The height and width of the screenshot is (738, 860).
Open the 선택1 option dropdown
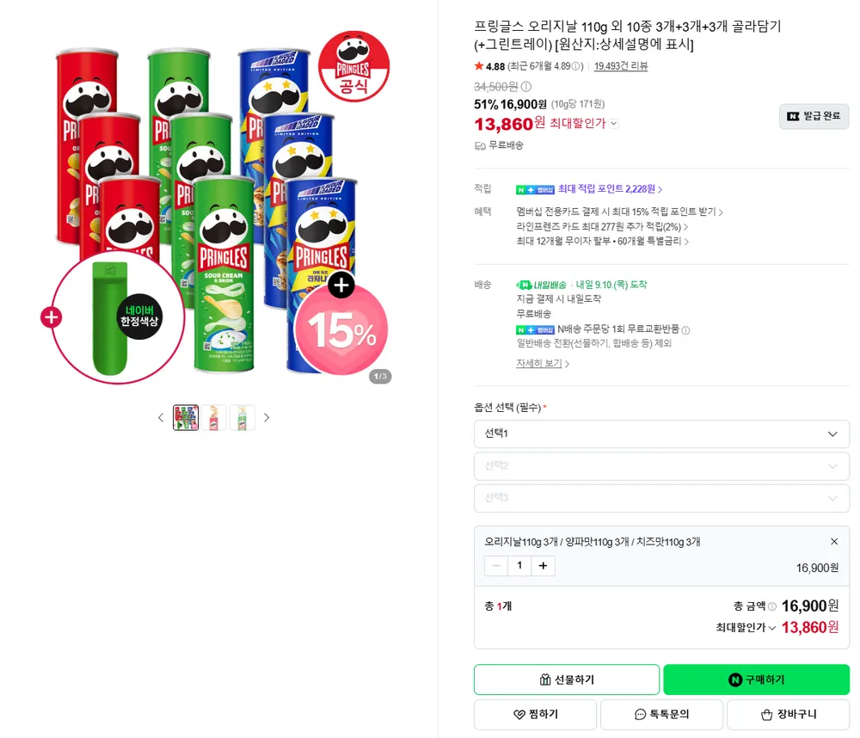pyautogui.click(x=661, y=434)
